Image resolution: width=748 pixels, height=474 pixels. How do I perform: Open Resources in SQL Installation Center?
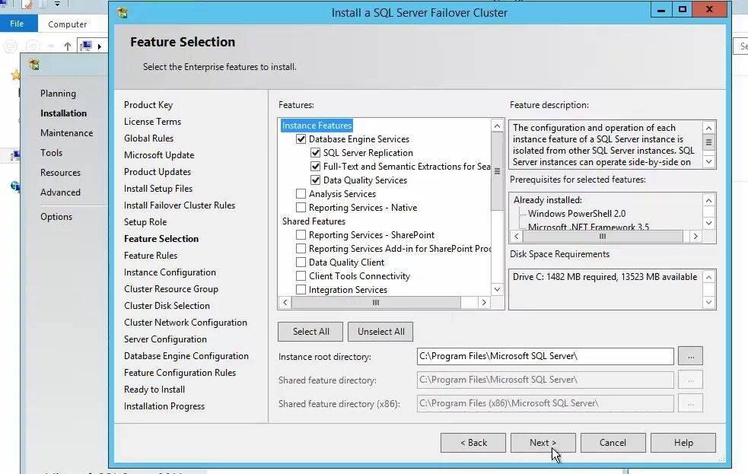click(60, 173)
